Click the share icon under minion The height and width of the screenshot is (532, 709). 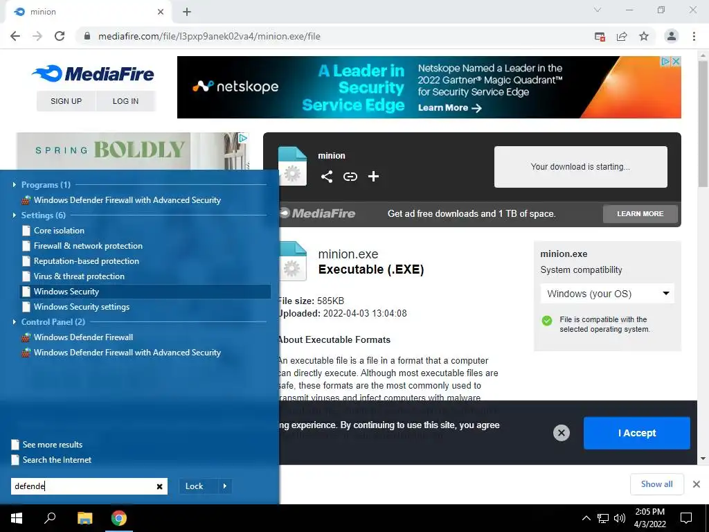click(x=327, y=177)
